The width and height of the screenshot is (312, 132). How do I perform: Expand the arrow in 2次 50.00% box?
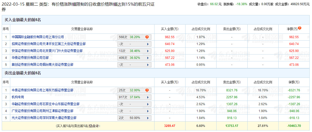coord(148,118)
